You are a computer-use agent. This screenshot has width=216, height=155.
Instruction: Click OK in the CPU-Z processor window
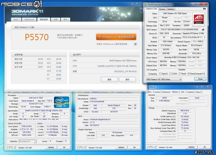64,147
